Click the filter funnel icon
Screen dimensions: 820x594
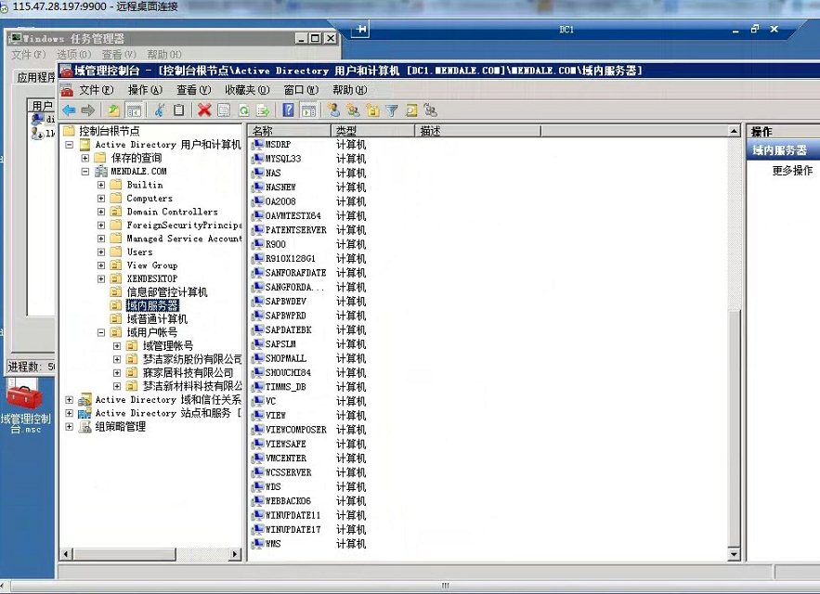click(x=392, y=110)
